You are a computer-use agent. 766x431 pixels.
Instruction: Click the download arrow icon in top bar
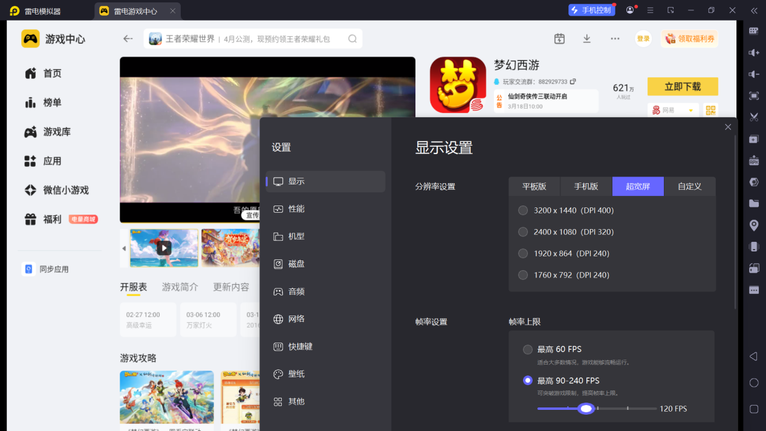click(x=586, y=39)
